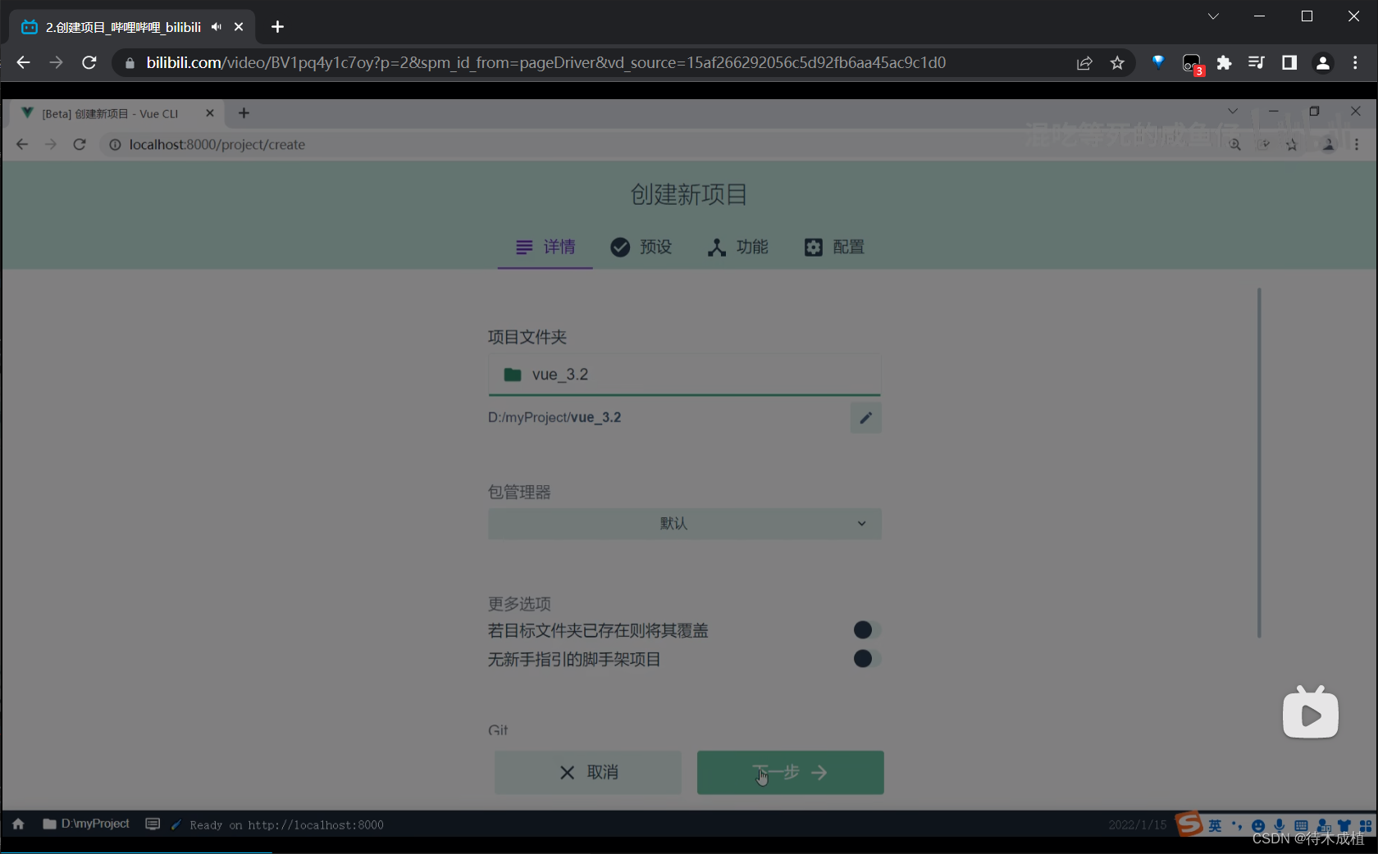Select the 预设 tab
This screenshot has height=854, width=1378.
[x=641, y=248]
